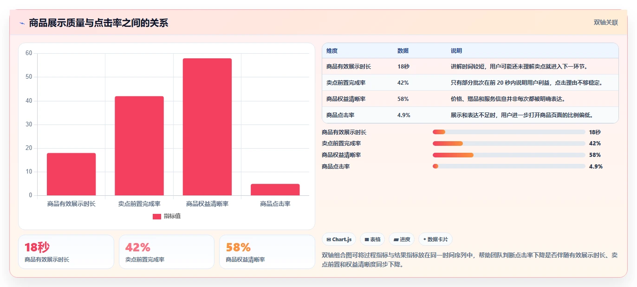Click the 商品权益清晰率 progress bar
This screenshot has width=637, height=287.
(x=508, y=155)
